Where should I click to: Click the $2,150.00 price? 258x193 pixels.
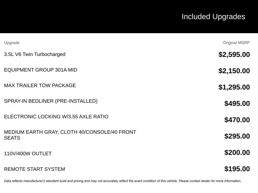point(234,71)
